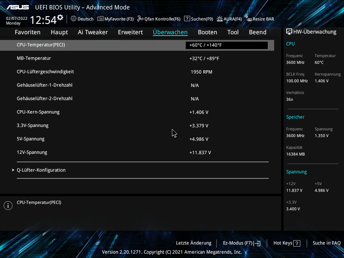Viewport: 344px width, 258px height.
Task: Click Speicher heading in sidebar
Action: tap(295, 117)
